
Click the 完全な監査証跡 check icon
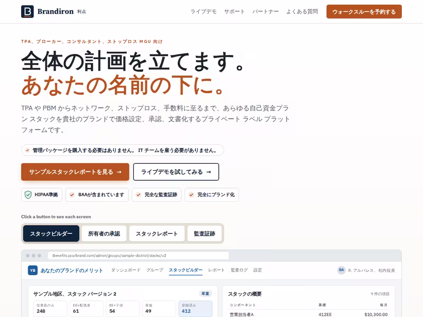[x=139, y=194]
